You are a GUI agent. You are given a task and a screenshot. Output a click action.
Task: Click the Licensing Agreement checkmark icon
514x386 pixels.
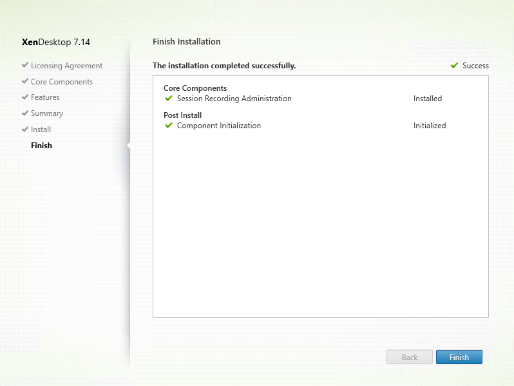25,66
